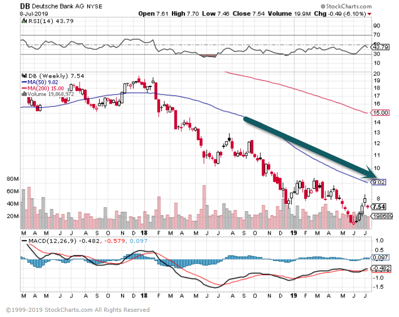Image resolution: width=399 pixels, height=317 pixels.
Task: Click the Open 7.61 value
Action: coord(154,14)
